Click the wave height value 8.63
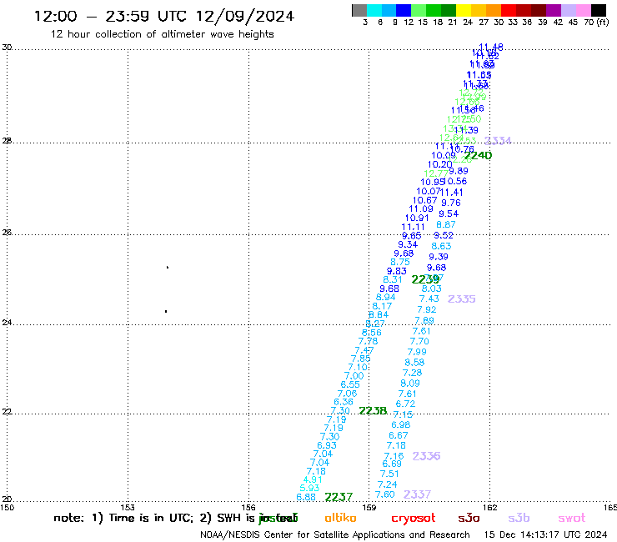 pos(441,246)
